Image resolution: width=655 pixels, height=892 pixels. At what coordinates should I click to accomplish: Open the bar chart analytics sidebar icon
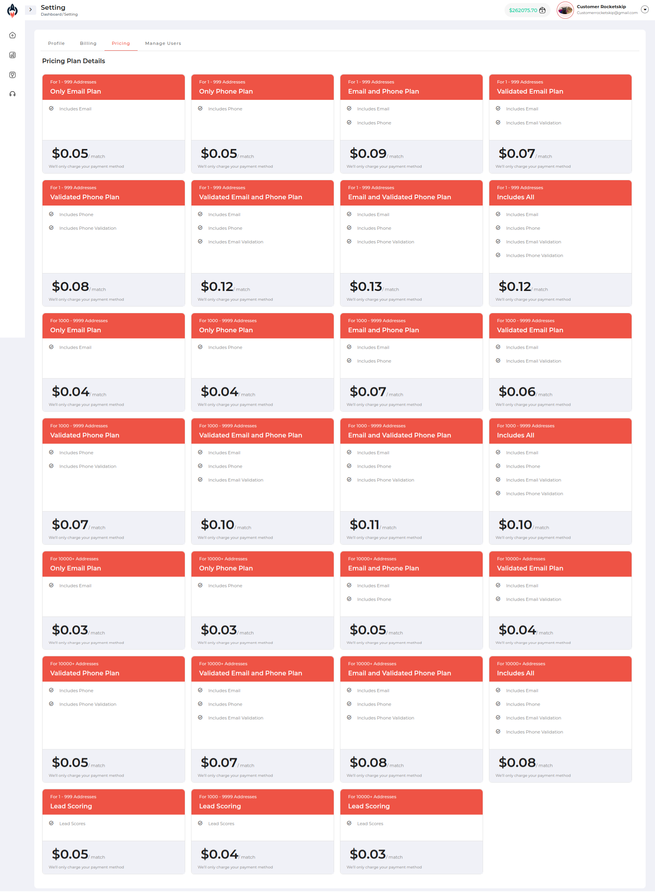(x=12, y=55)
